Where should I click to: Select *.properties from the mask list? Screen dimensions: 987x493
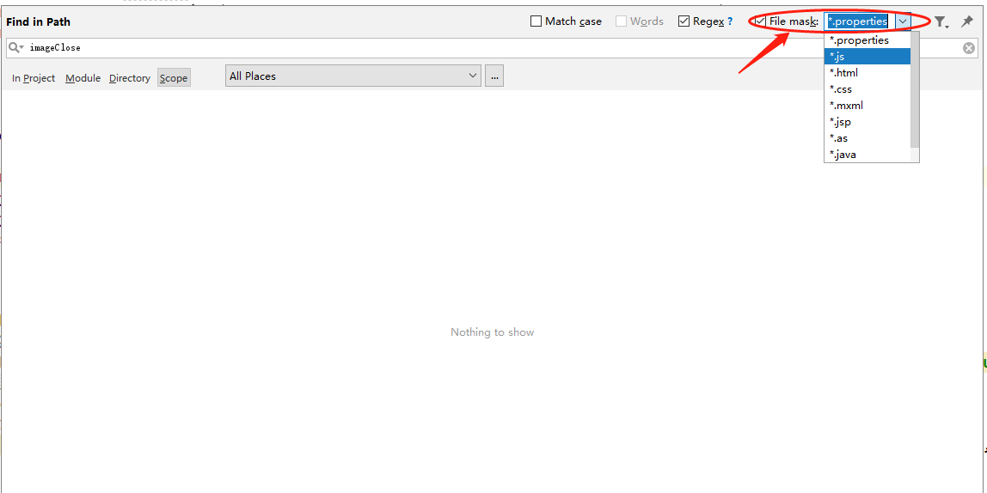(867, 40)
